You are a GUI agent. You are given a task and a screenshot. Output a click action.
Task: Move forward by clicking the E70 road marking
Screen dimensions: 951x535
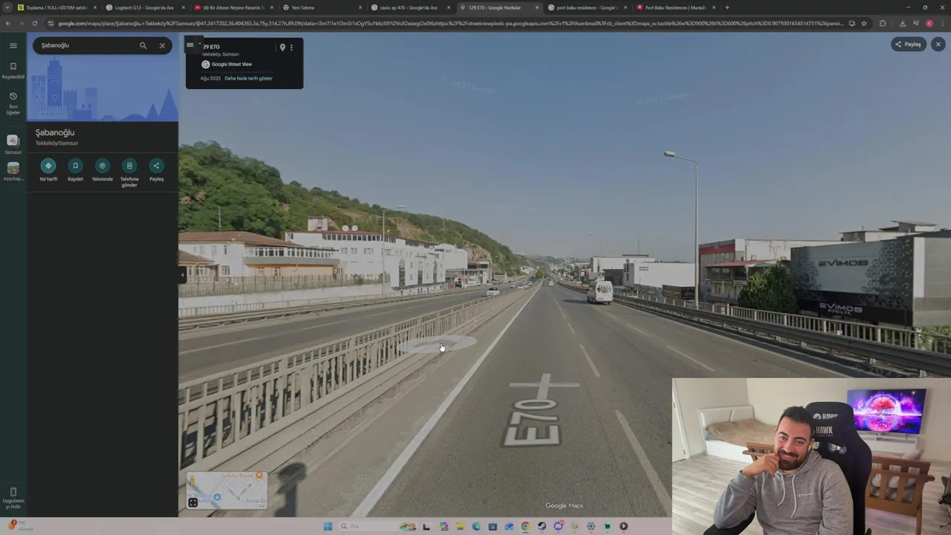click(x=542, y=410)
